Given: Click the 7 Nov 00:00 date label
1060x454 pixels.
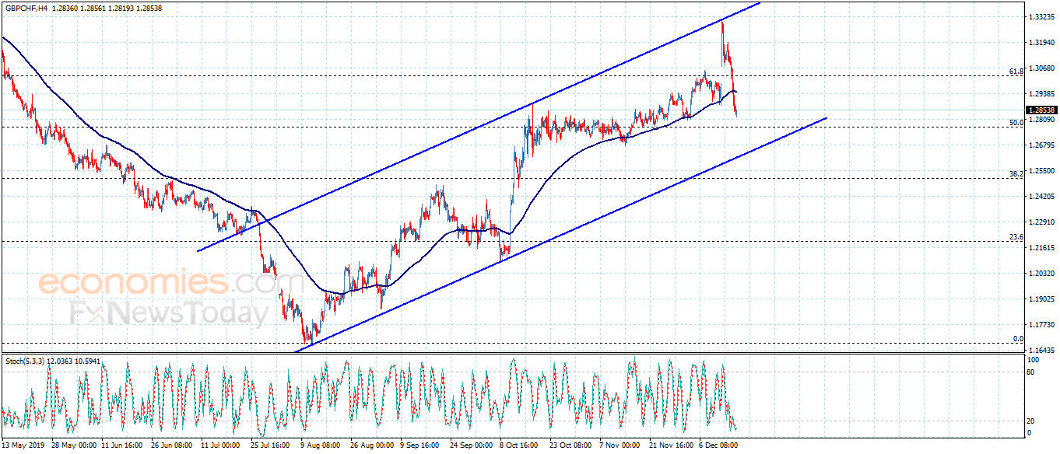Looking at the screenshot, I should [x=620, y=445].
